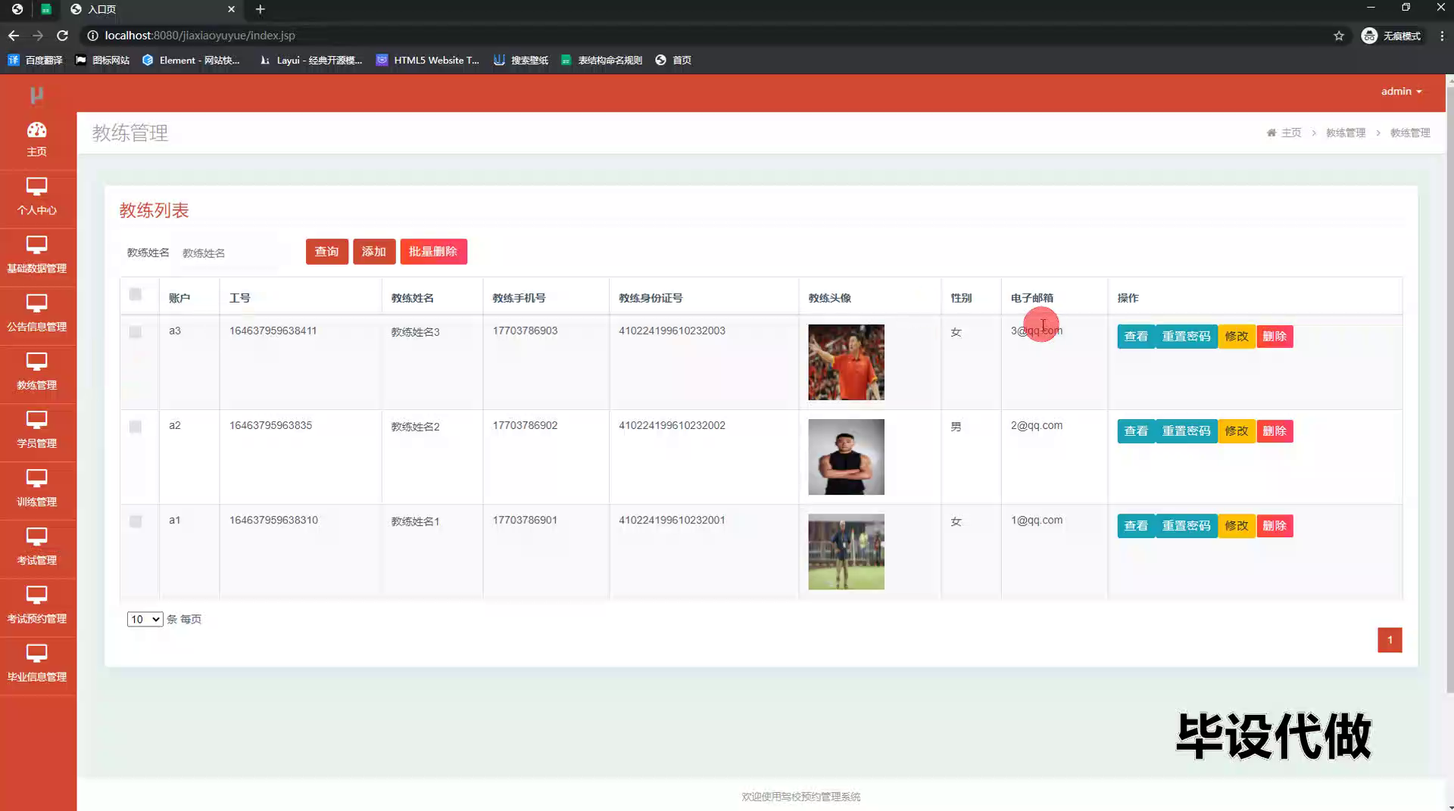Open 考试管理 icon in sidebar

pos(36,537)
